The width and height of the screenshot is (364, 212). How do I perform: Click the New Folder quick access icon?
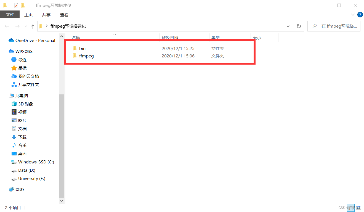[x=23, y=5]
